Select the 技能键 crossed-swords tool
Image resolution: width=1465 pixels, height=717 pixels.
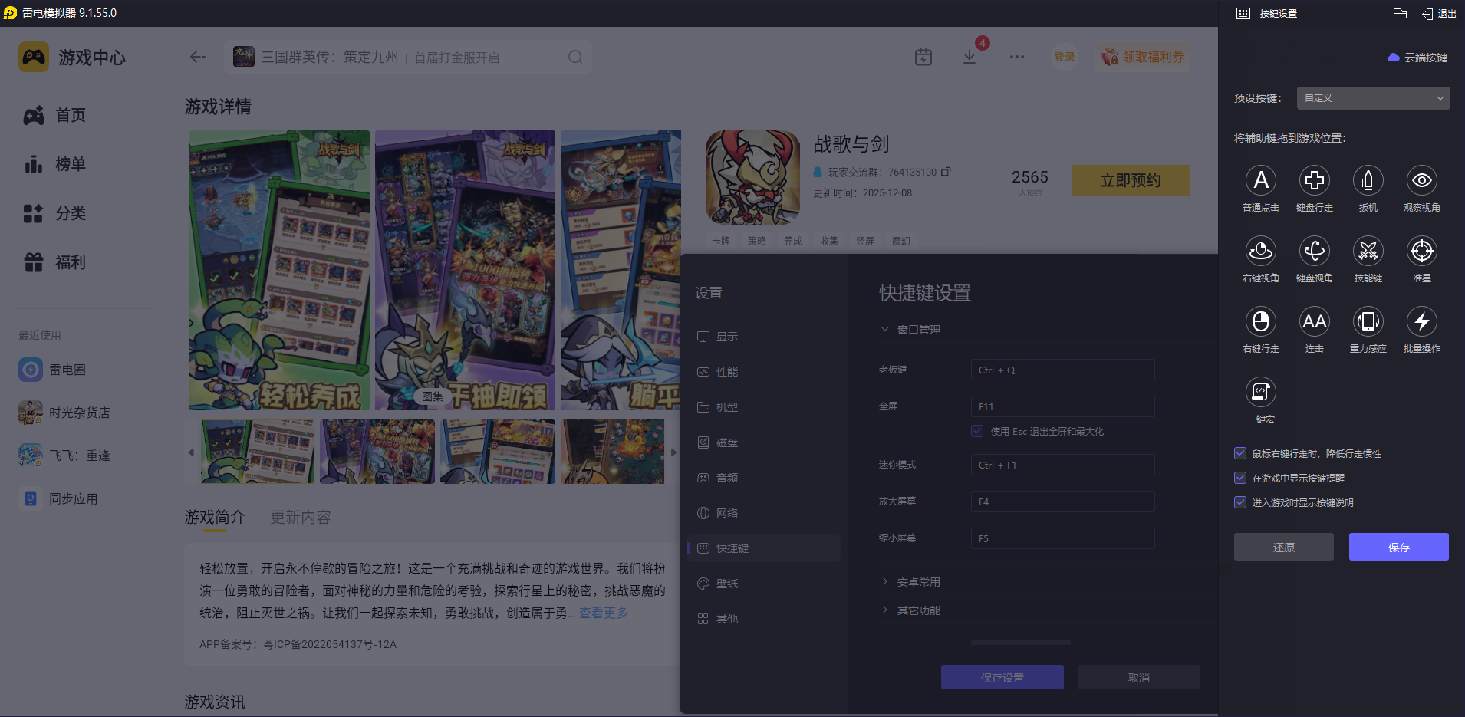[1368, 252]
